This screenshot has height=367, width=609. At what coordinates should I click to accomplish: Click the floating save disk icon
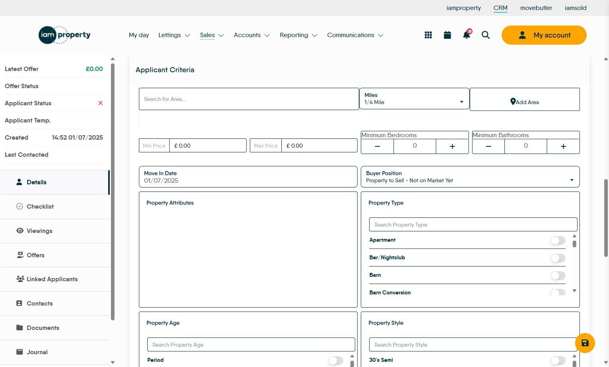585,343
